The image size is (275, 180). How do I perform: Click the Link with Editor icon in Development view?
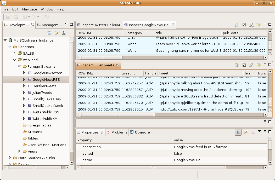click(x=57, y=33)
